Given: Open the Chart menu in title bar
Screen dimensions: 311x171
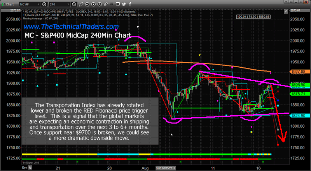Looking at the screenshot, I should coord(8,3).
